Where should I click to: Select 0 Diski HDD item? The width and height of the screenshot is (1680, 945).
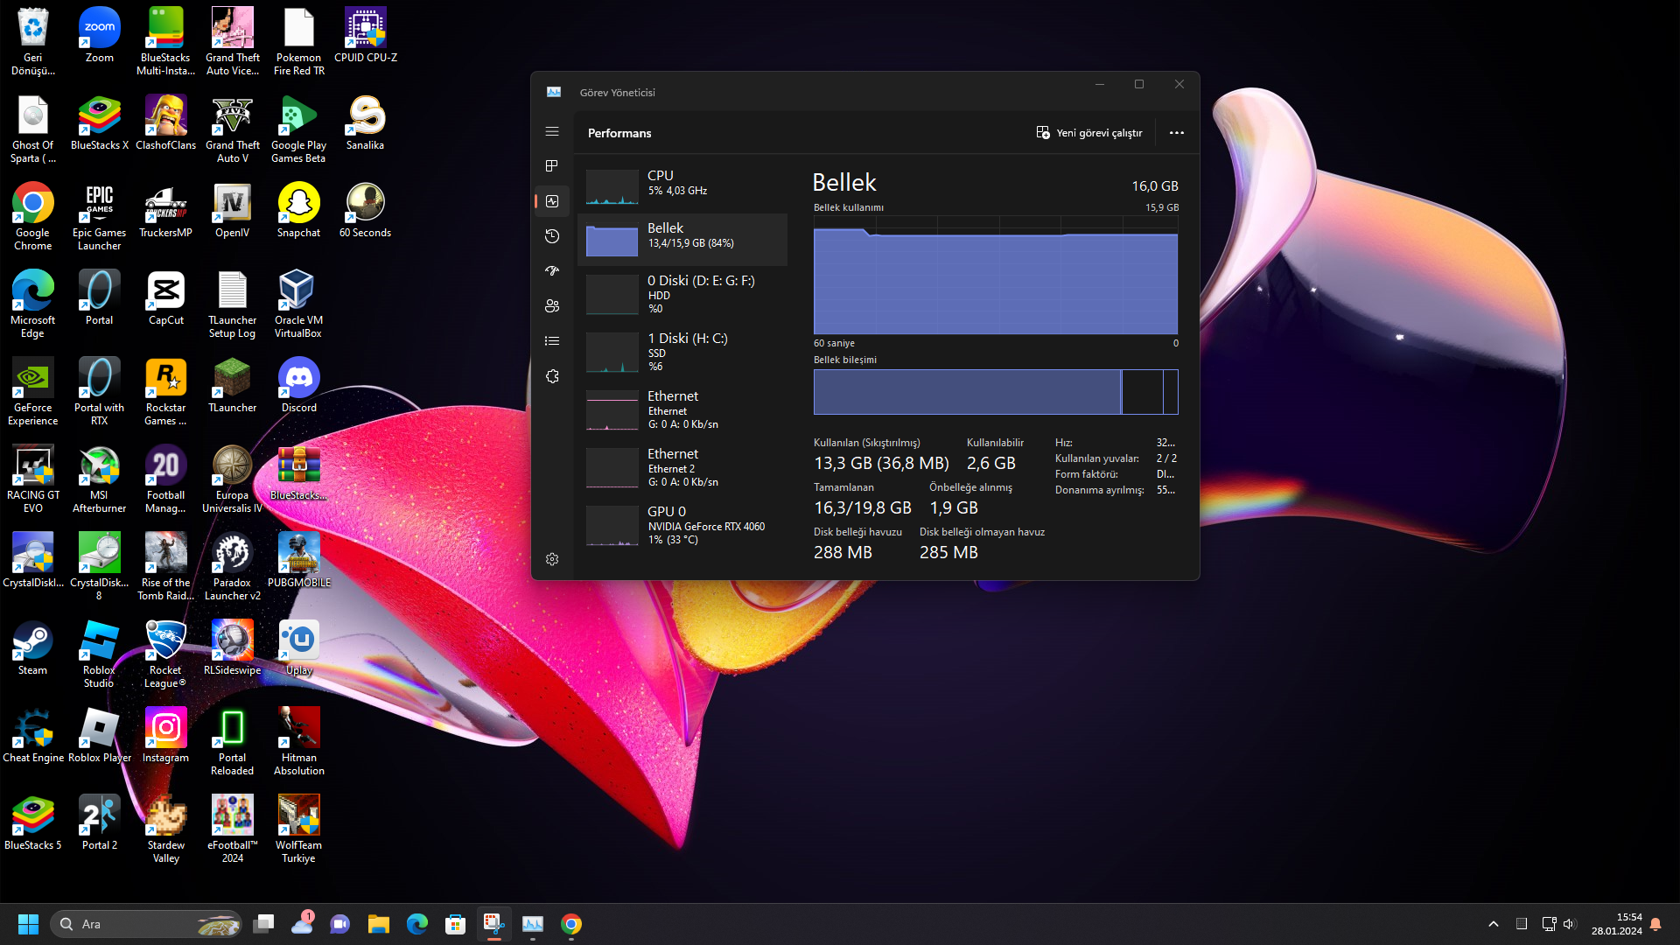(x=682, y=293)
